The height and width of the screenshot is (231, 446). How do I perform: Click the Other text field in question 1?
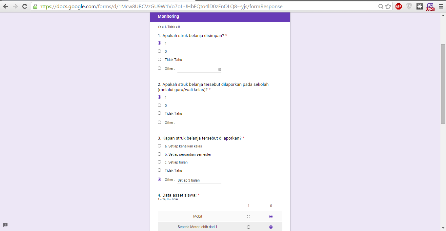(x=199, y=69)
